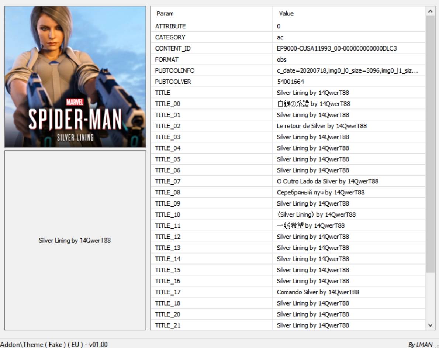Click the Addon\Theme status bar text
Viewport: 439px width, 348px height.
click(x=54, y=344)
